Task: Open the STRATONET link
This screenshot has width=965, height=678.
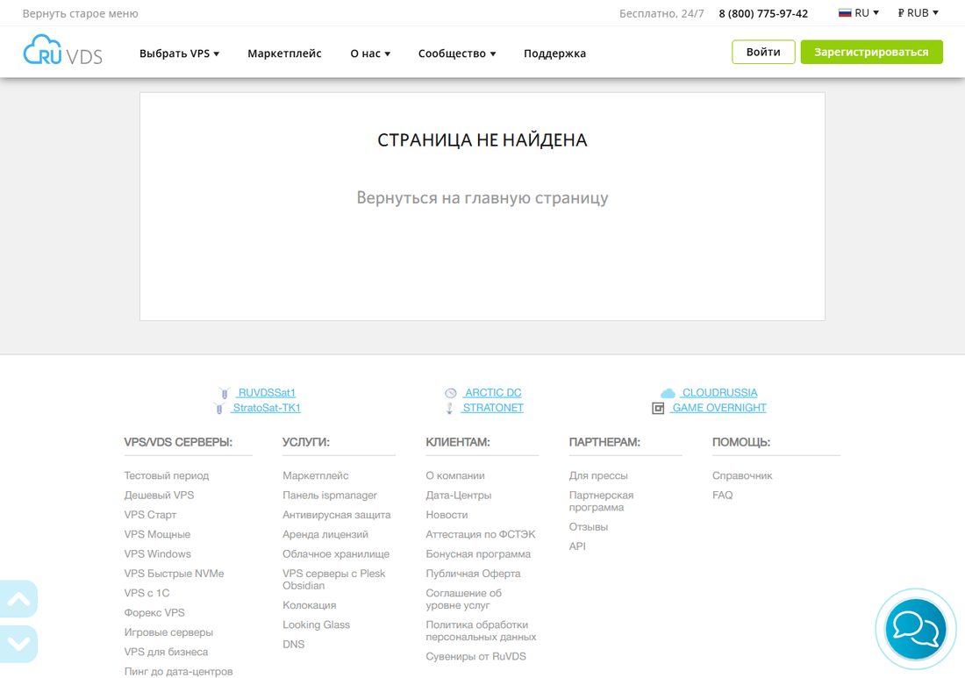Action: [x=492, y=408]
